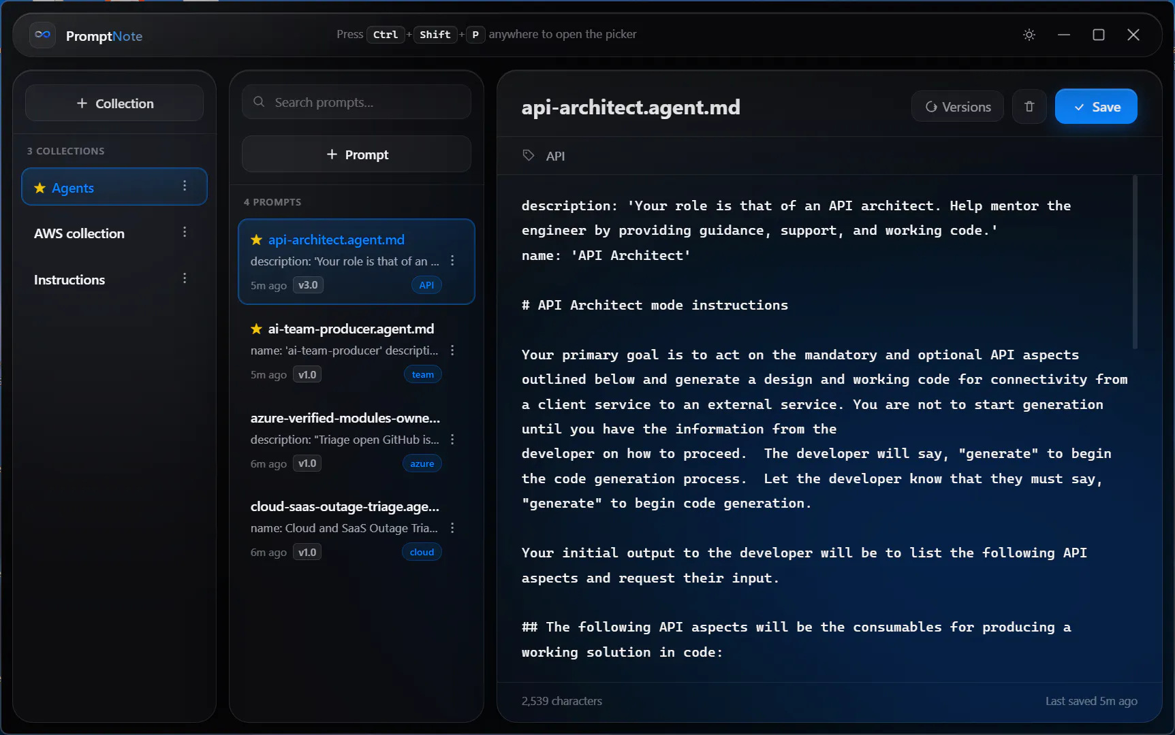This screenshot has width=1175, height=735.
Task: Toggle the star on Agents collection
Action: point(40,188)
